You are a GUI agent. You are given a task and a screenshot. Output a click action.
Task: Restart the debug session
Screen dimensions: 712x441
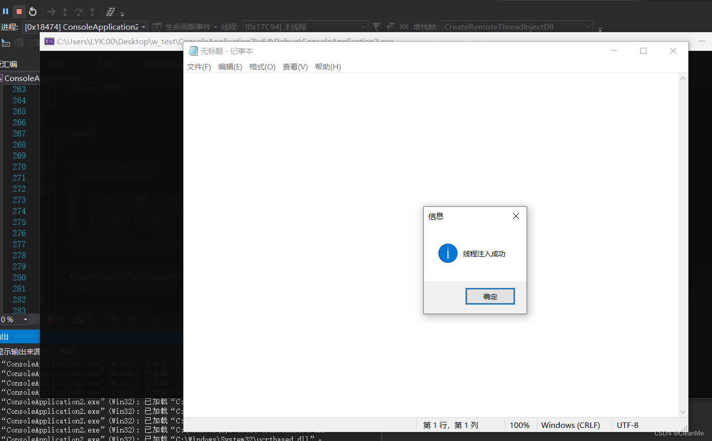(x=33, y=11)
